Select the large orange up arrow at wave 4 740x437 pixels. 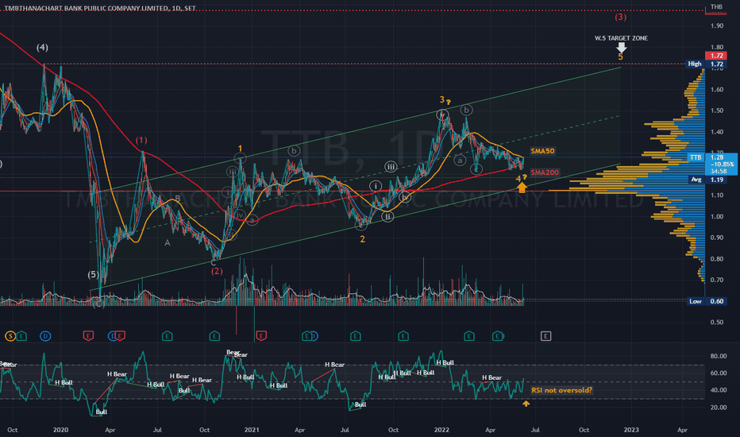coord(522,188)
